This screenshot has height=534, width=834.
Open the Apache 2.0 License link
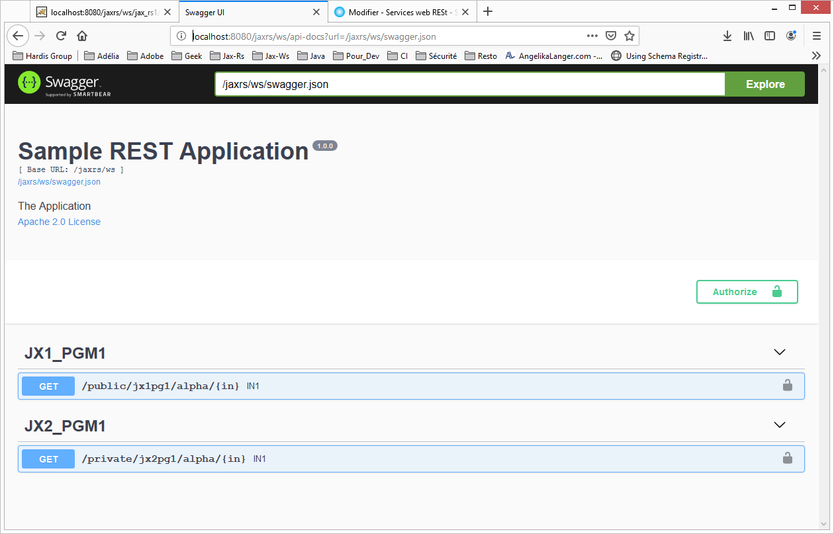click(x=59, y=222)
